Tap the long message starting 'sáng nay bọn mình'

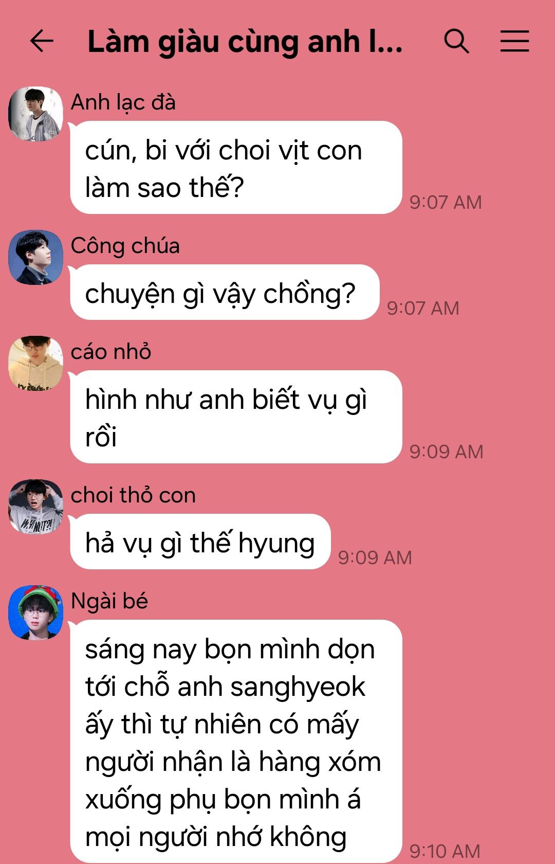[236, 742]
